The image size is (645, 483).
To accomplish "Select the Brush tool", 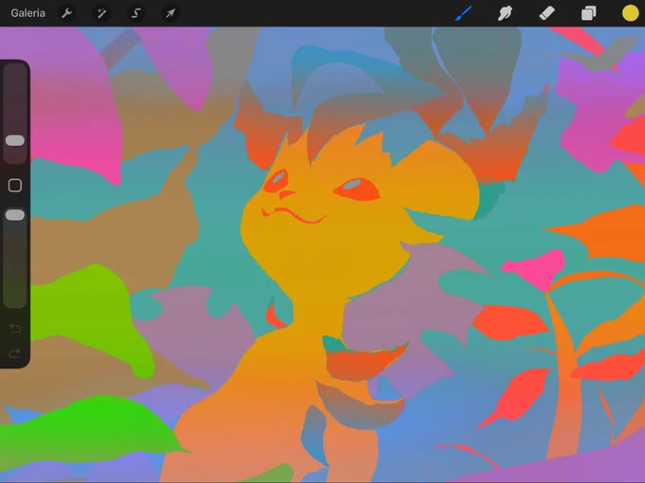I will click(x=464, y=13).
